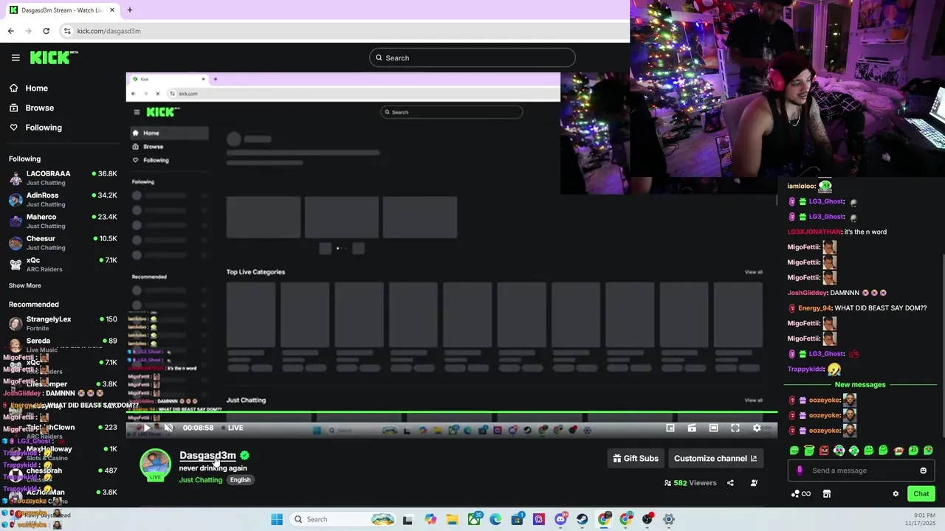Click the LG3XJONATHAN username in chat
Screen dimensions: 945x531
tap(814, 232)
